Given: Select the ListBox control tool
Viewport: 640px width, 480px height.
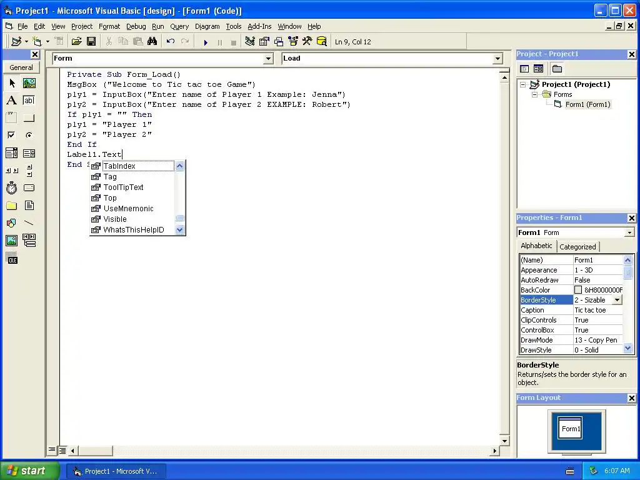Looking at the screenshot, I should [29, 153].
